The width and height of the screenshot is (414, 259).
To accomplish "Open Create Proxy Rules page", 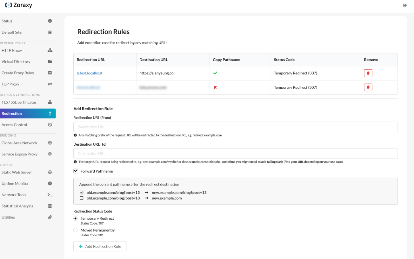I will click(28, 73).
